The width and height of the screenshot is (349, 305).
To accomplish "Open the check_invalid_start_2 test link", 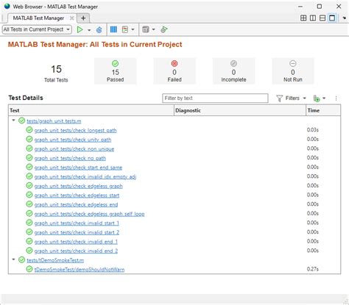I will click(77, 232).
